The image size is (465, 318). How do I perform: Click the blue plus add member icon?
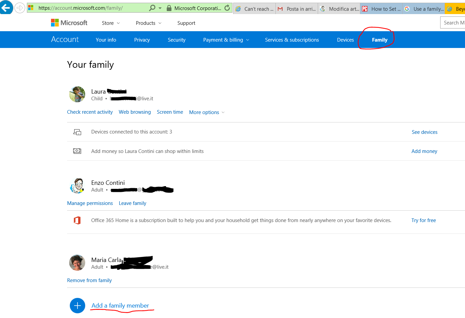[77, 306]
